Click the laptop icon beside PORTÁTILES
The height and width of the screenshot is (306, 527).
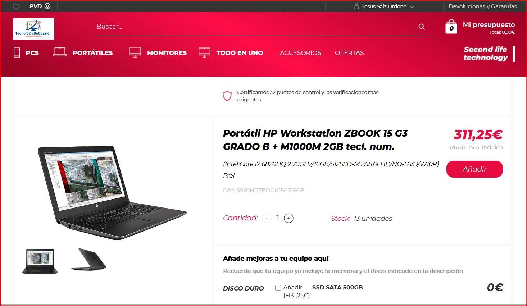60,52
